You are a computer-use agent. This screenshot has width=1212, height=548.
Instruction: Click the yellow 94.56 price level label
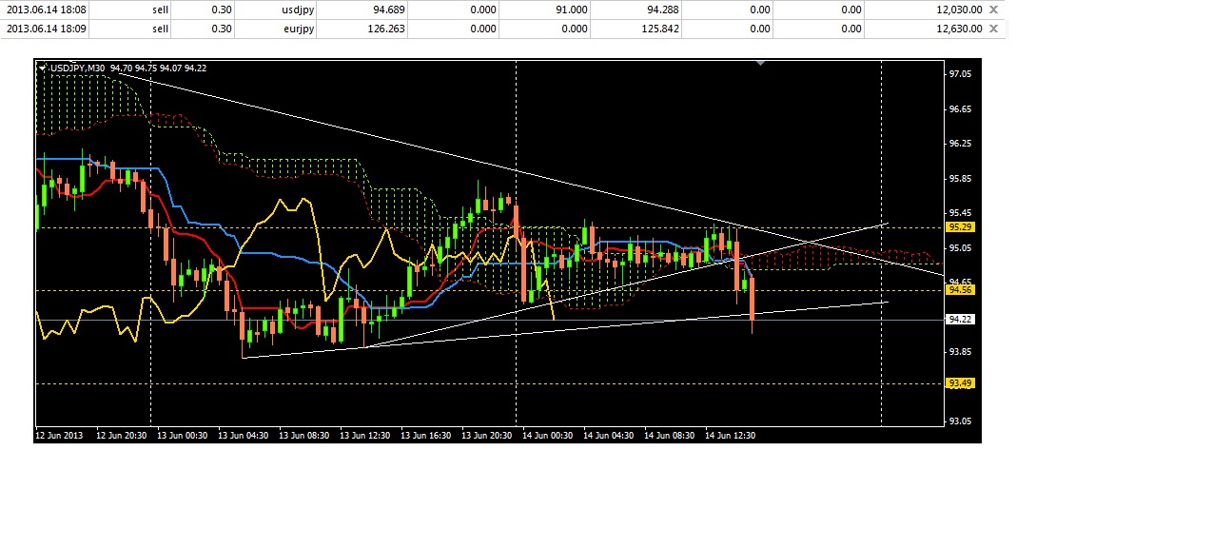[x=959, y=289]
